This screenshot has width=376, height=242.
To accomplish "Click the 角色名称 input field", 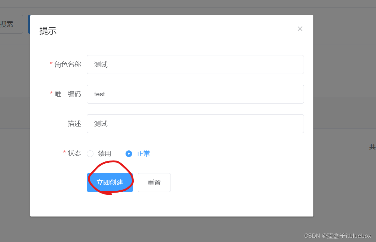I will 195,65.
